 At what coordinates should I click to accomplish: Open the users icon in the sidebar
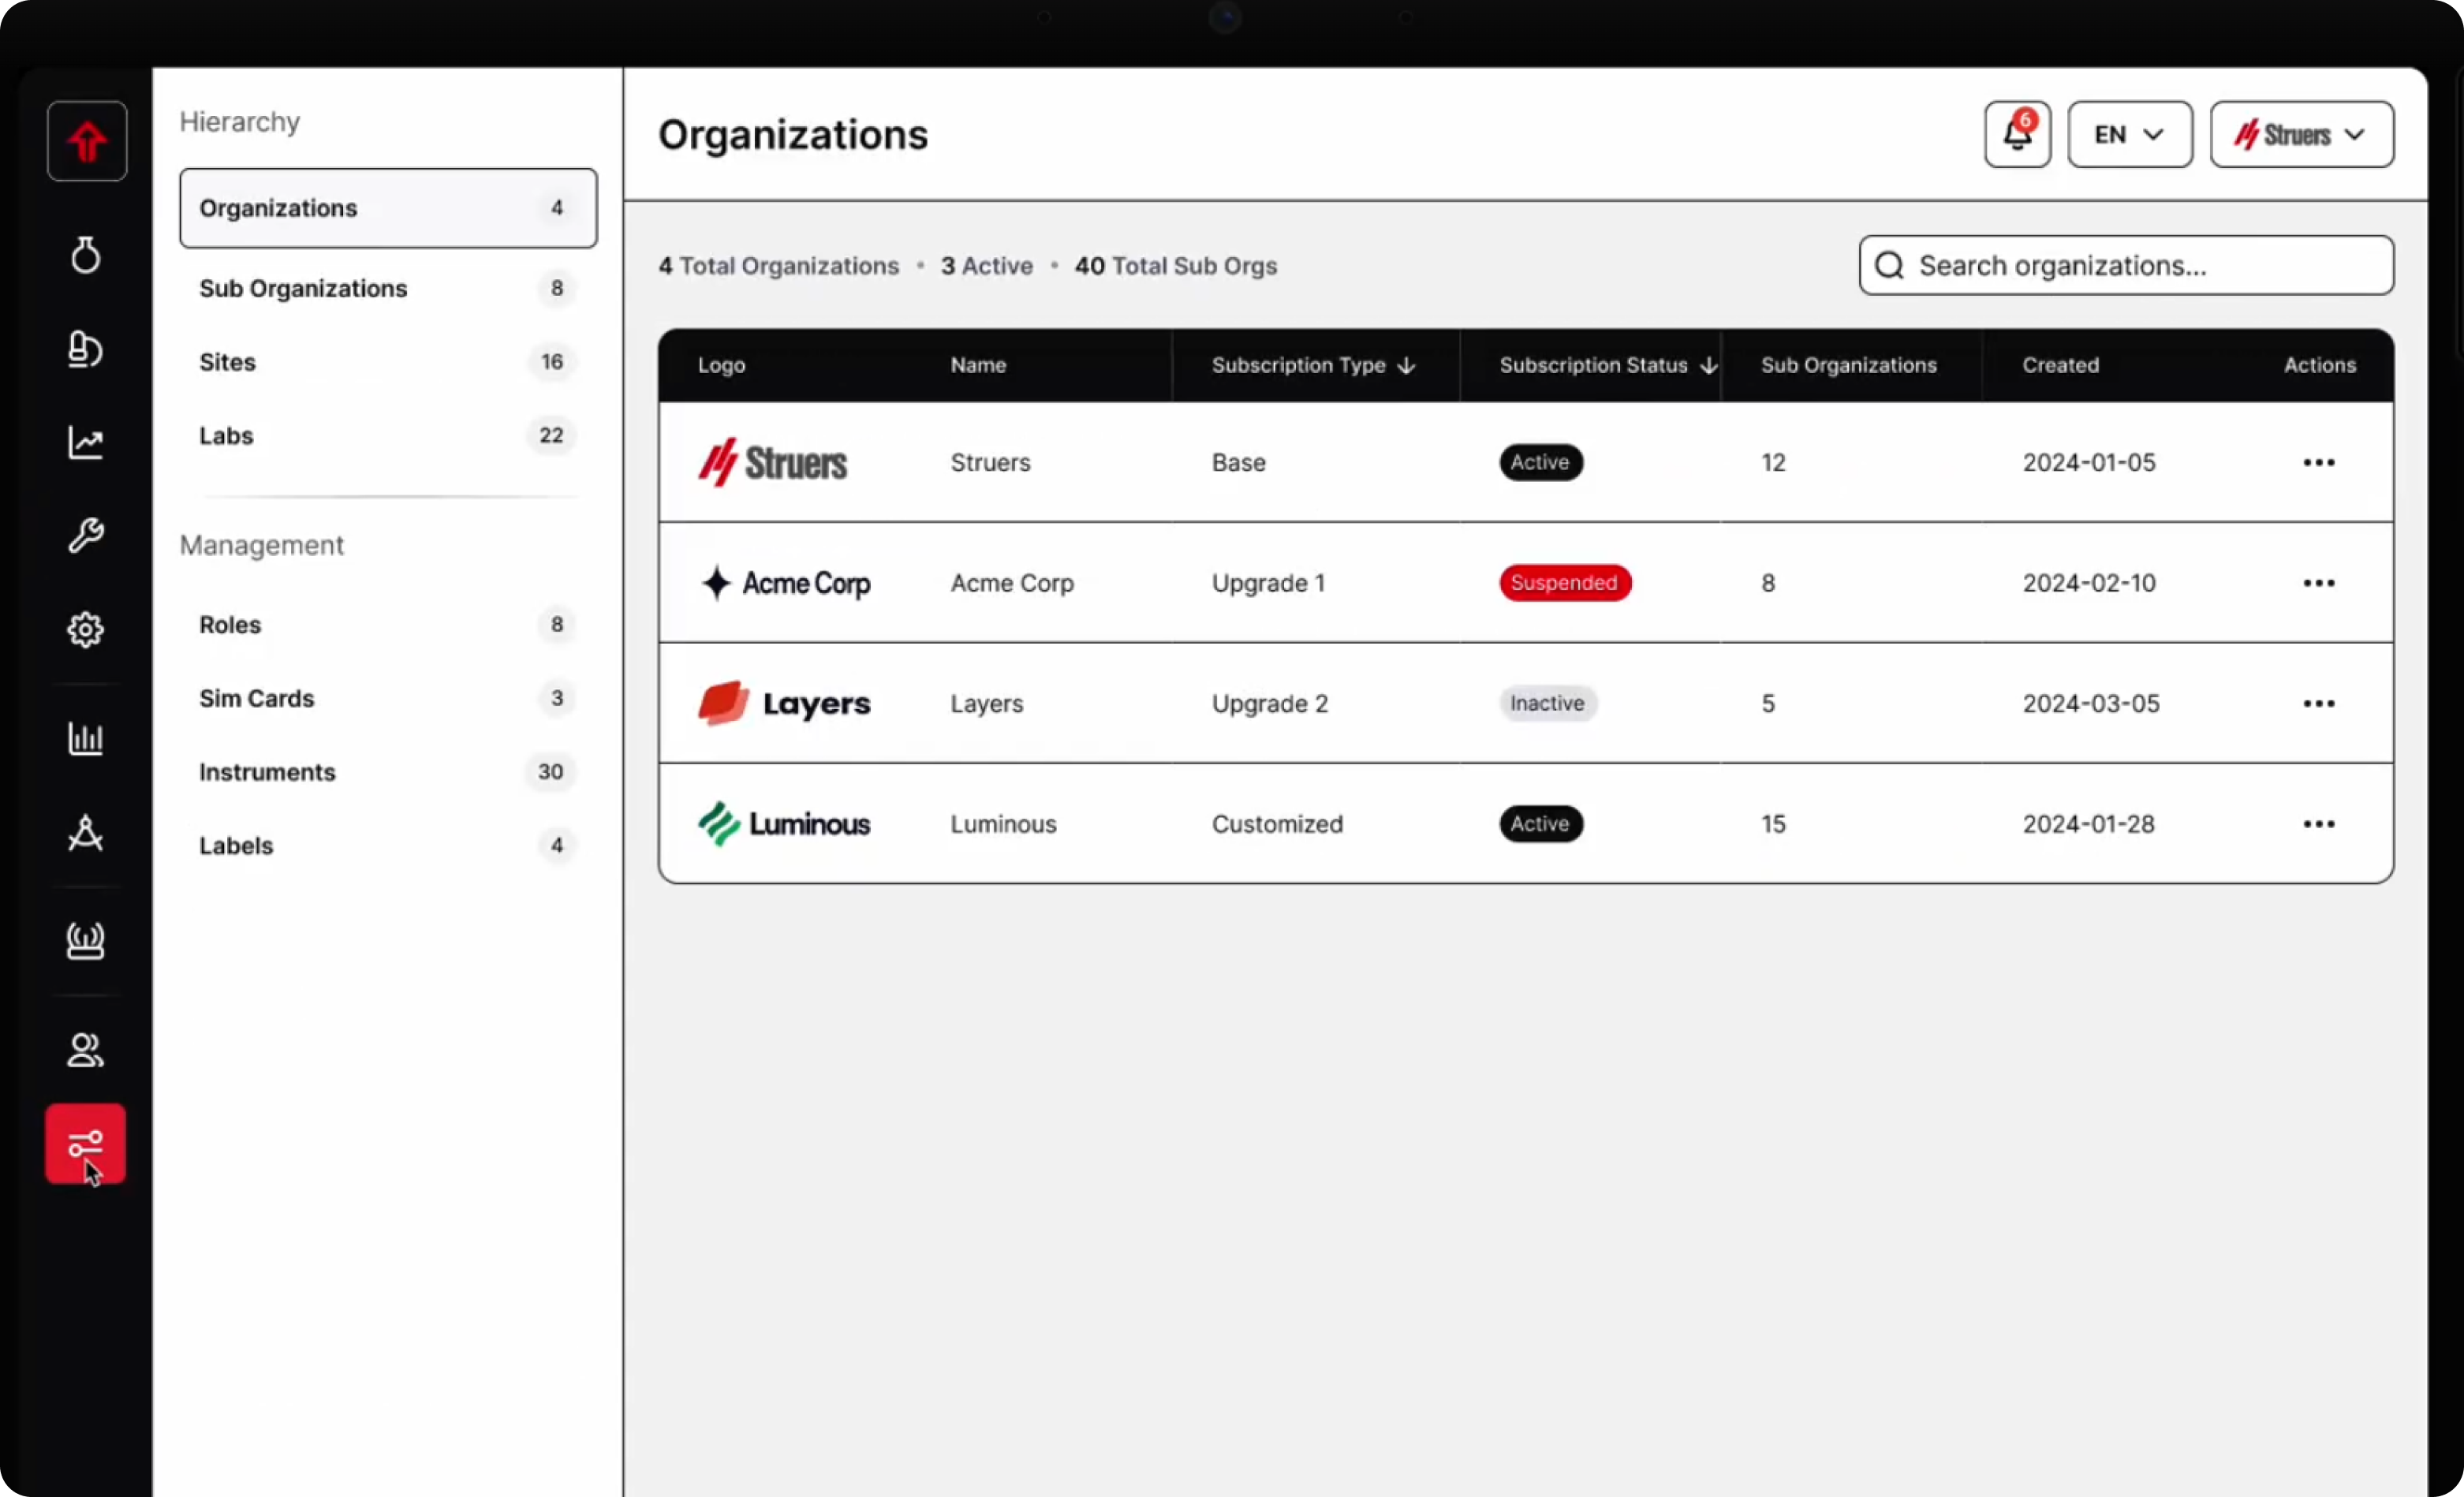[x=86, y=1050]
